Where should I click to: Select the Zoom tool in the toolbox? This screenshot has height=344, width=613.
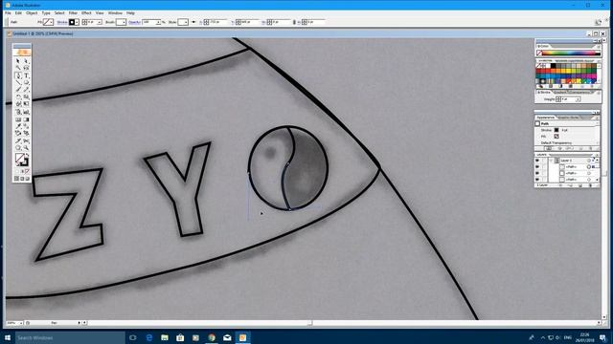coord(26,148)
